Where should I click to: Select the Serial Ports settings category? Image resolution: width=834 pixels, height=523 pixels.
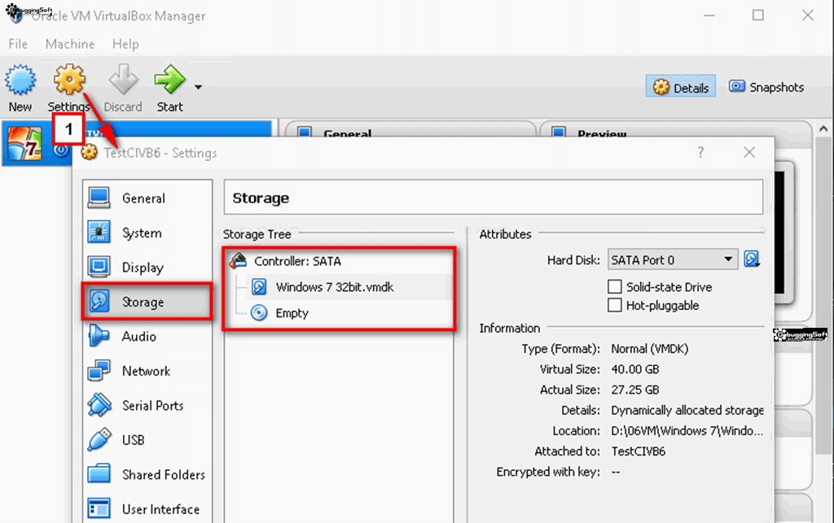tap(147, 405)
